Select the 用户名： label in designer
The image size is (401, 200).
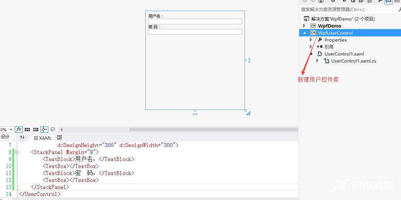155,16
